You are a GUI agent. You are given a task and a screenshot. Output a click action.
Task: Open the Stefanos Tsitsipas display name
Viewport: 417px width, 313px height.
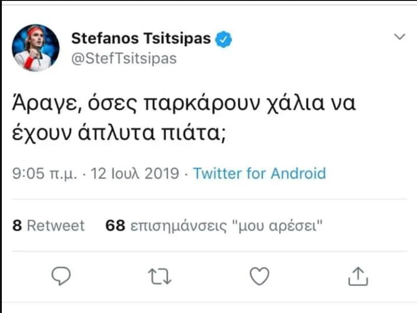coord(141,40)
